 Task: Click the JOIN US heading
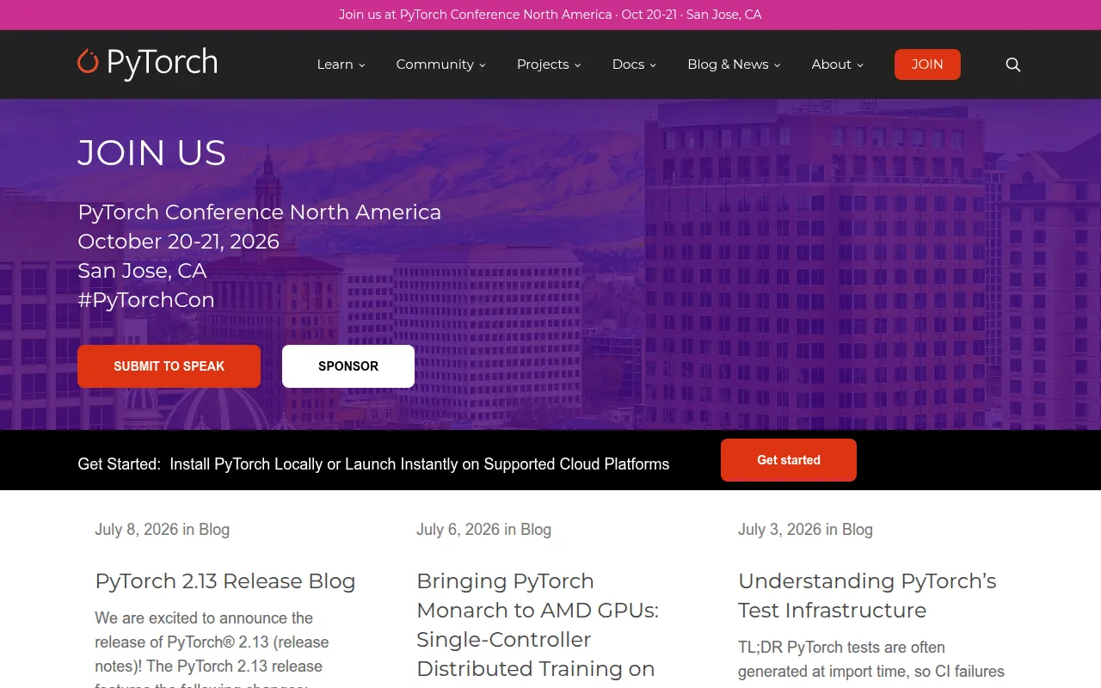click(x=151, y=153)
